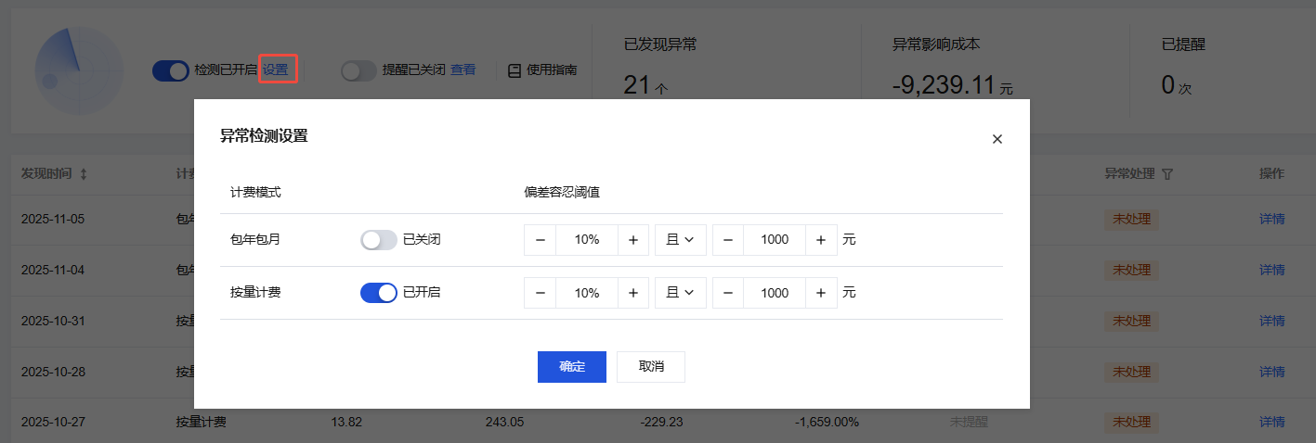Viewport: 1316px width, 443px height.
Task: Decrease 包年包月 percentage threshold with minus
Action: coord(541,240)
